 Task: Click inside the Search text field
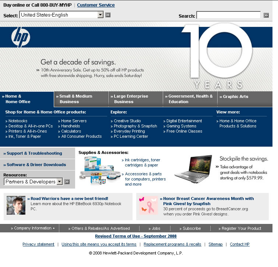(228, 15)
